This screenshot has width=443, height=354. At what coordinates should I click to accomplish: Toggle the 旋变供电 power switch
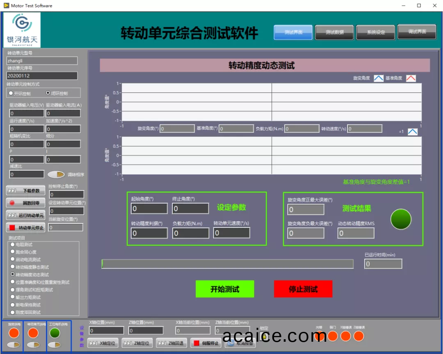(14, 345)
